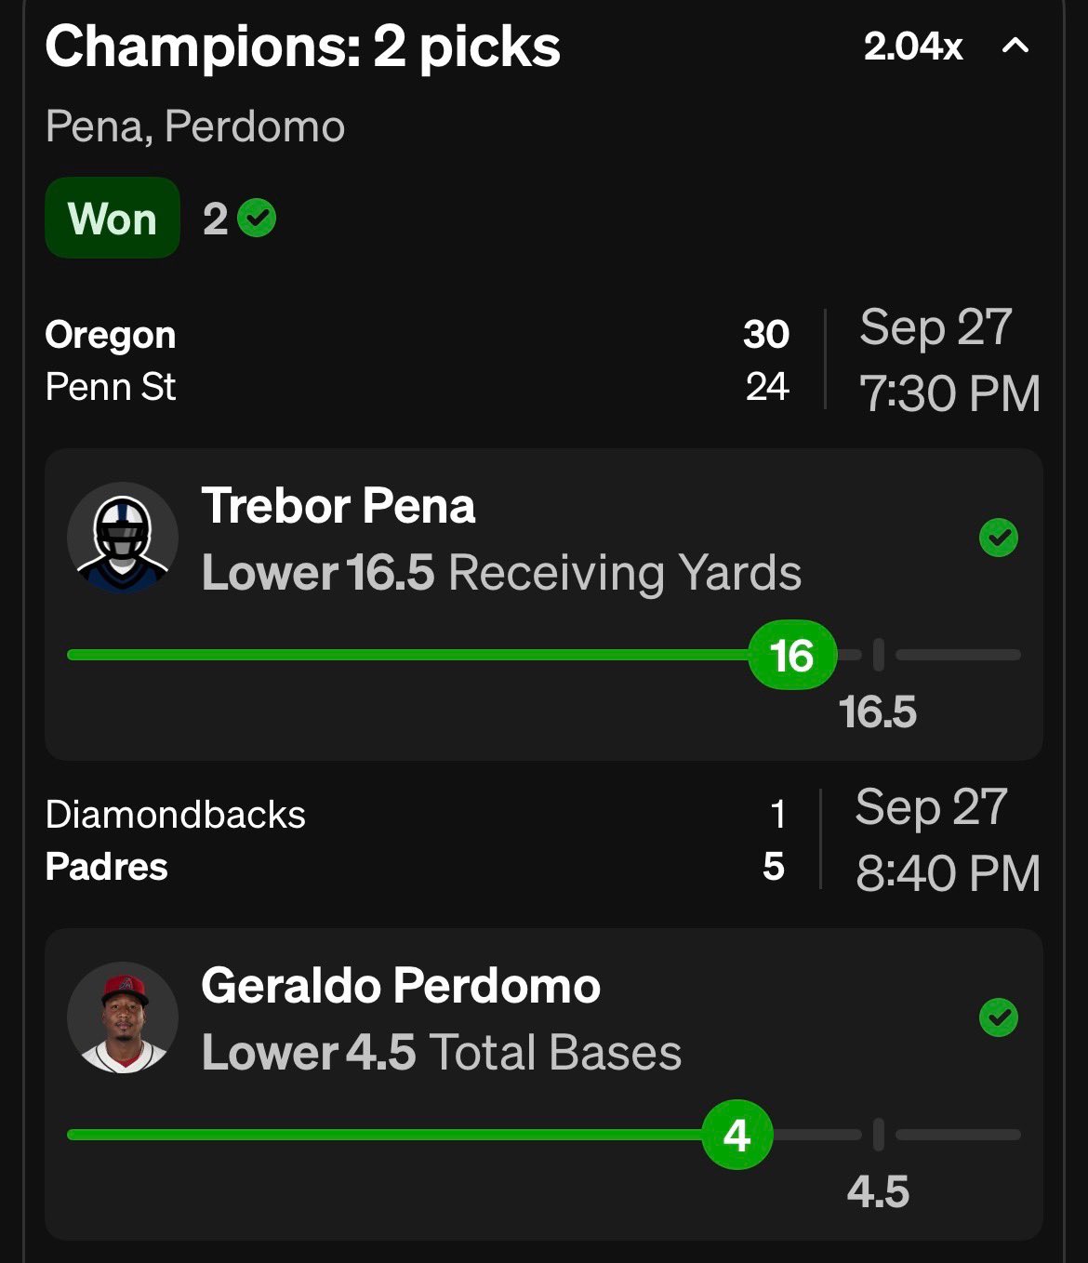This screenshot has height=1263, width=1088.
Task: Click the green checkmark beside the 2 count
Action: 257,219
